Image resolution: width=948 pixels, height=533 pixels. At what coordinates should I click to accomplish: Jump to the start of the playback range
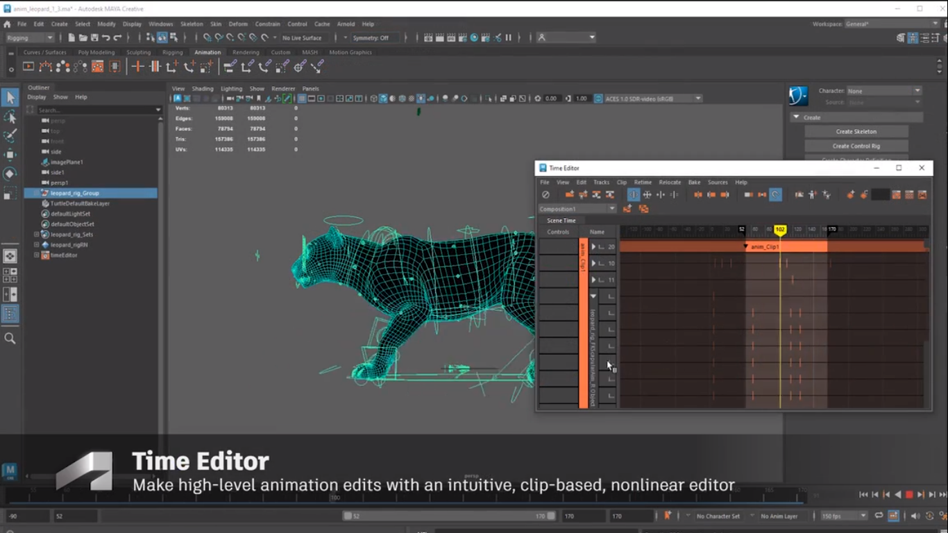point(863,495)
